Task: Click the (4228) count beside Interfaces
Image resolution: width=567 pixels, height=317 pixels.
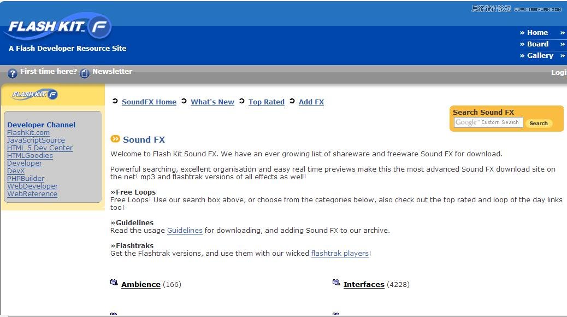Action: (x=398, y=284)
